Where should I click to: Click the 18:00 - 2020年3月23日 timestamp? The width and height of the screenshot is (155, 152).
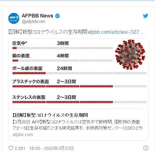point(52,148)
